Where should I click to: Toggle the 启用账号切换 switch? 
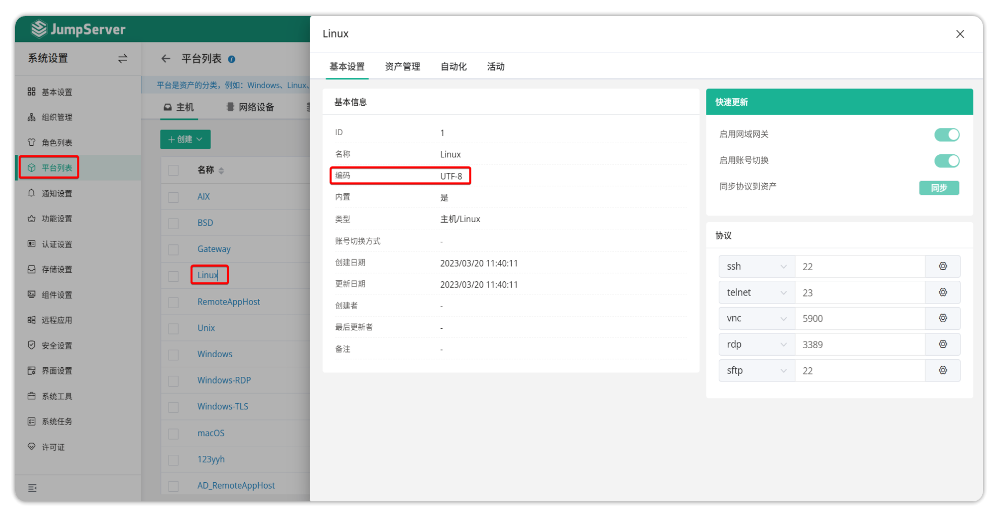pos(946,161)
